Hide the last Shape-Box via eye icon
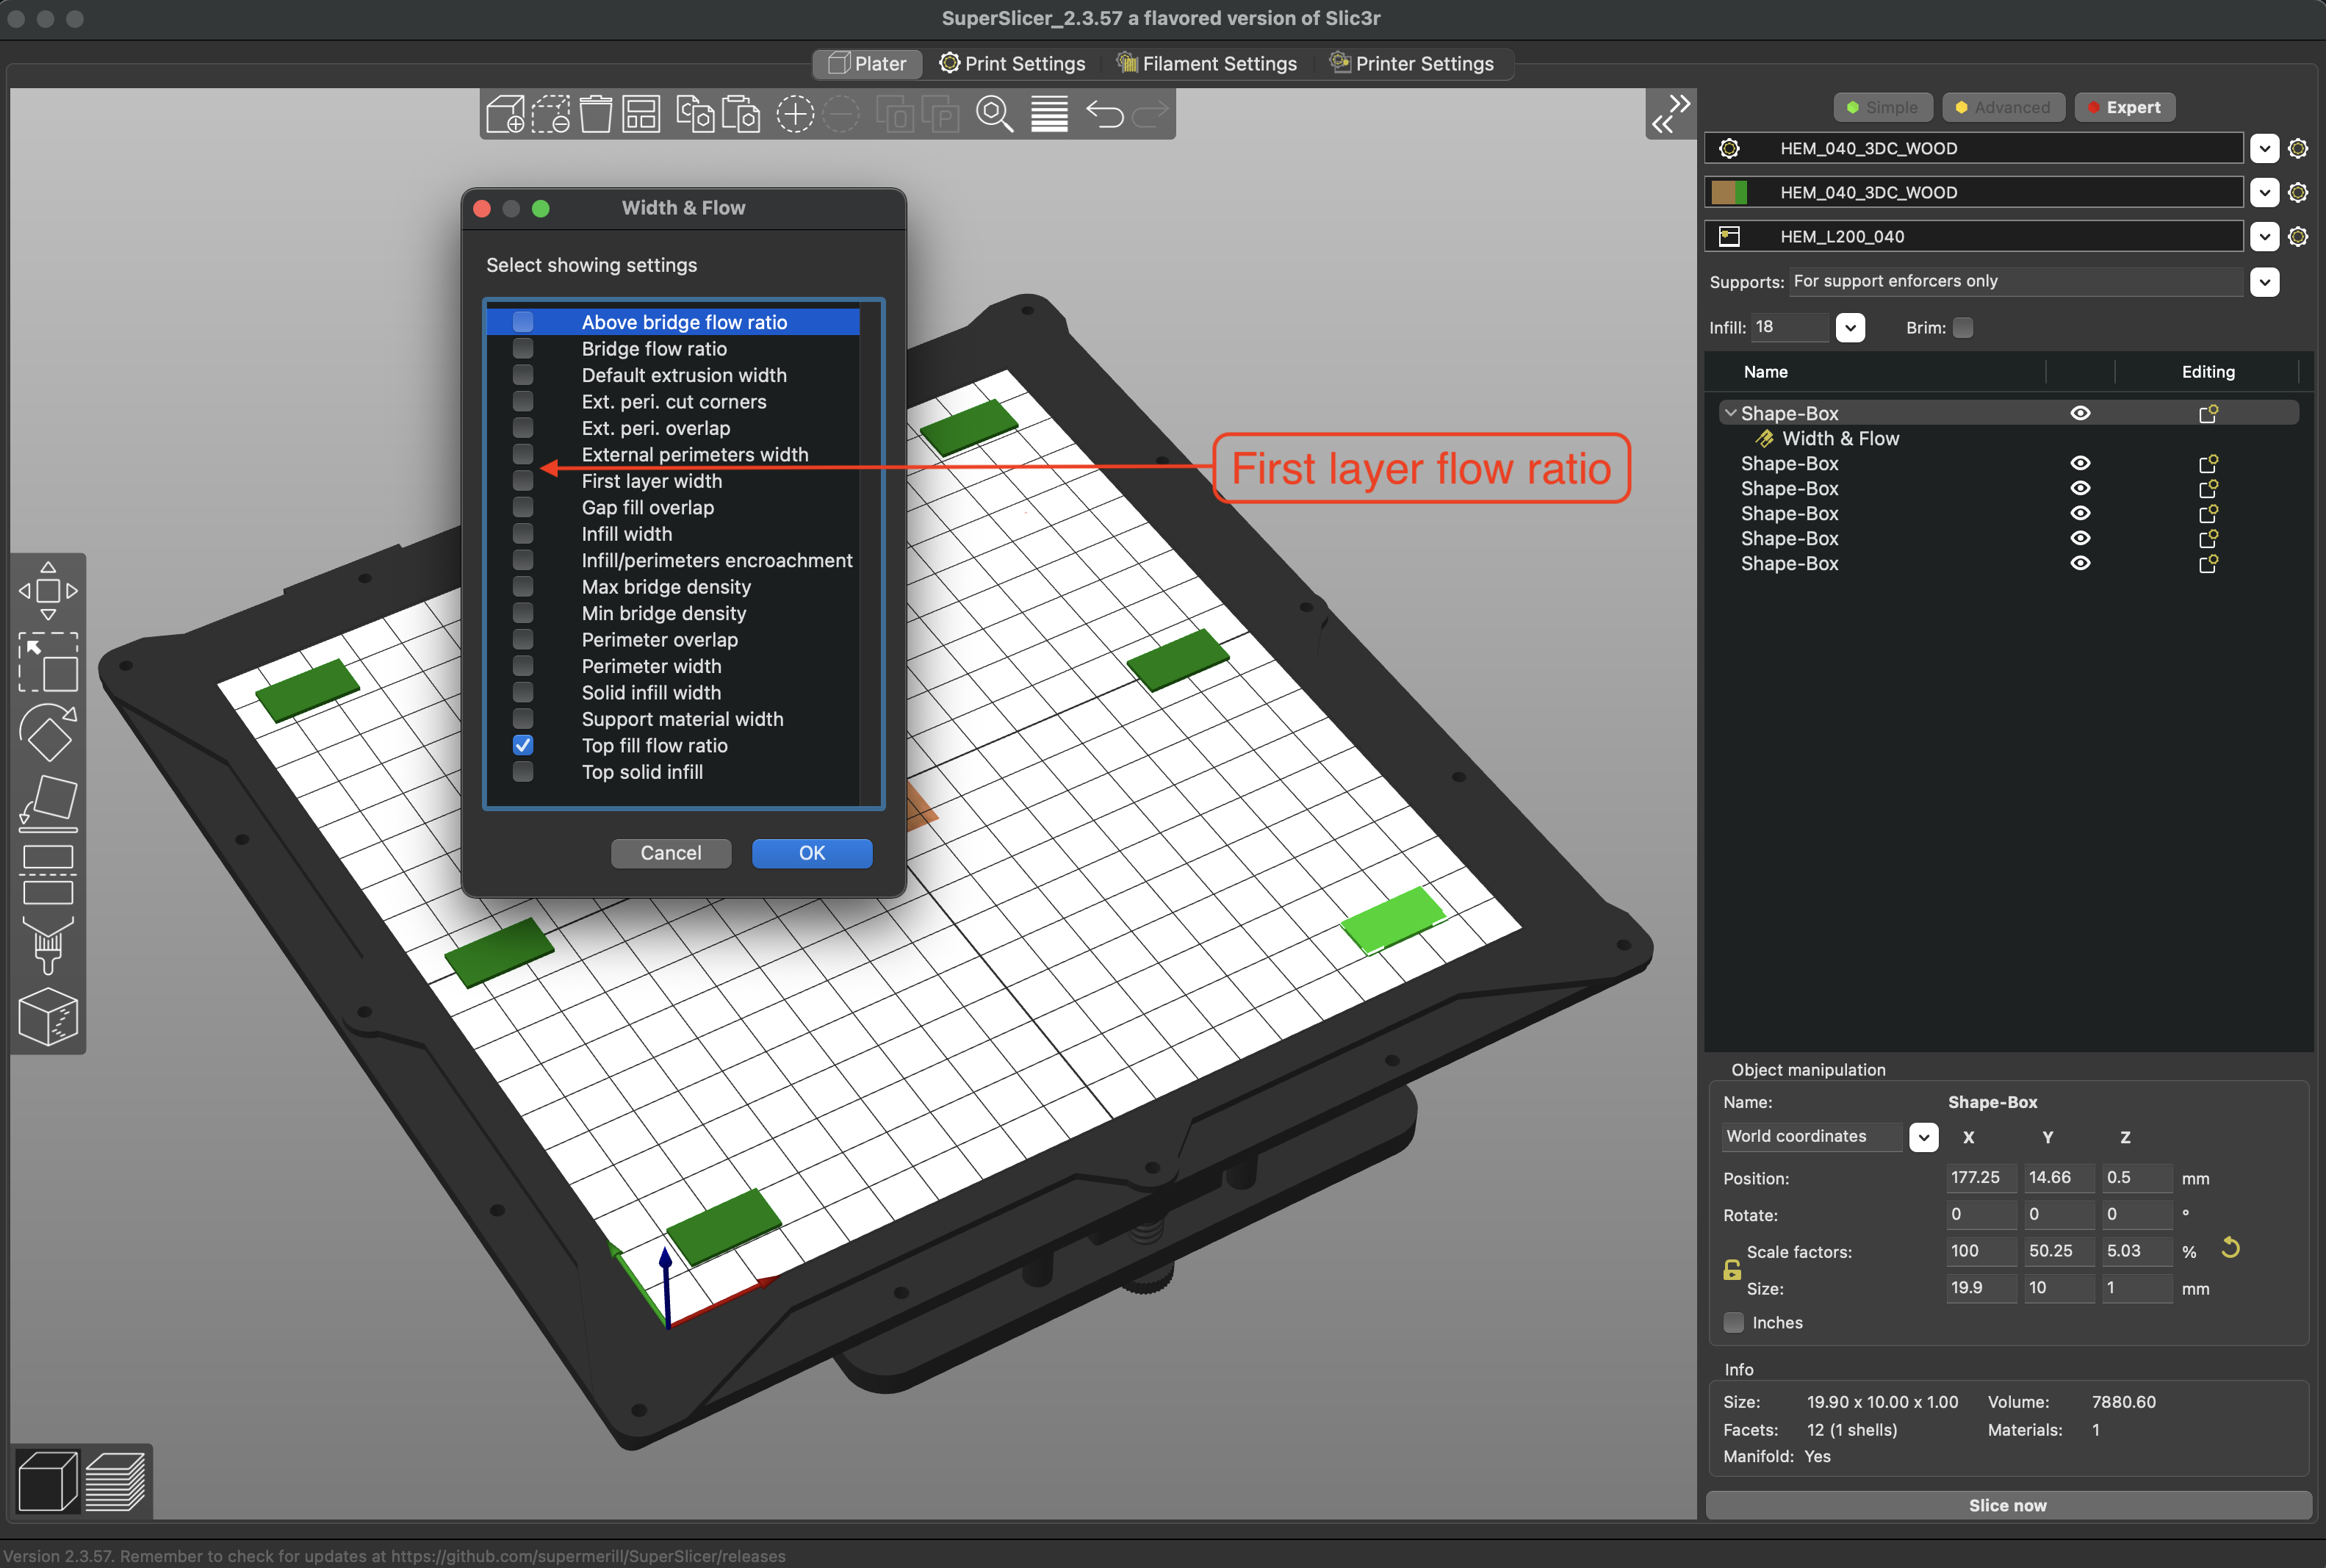The width and height of the screenshot is (2326, 1568). coord(2080,563)
